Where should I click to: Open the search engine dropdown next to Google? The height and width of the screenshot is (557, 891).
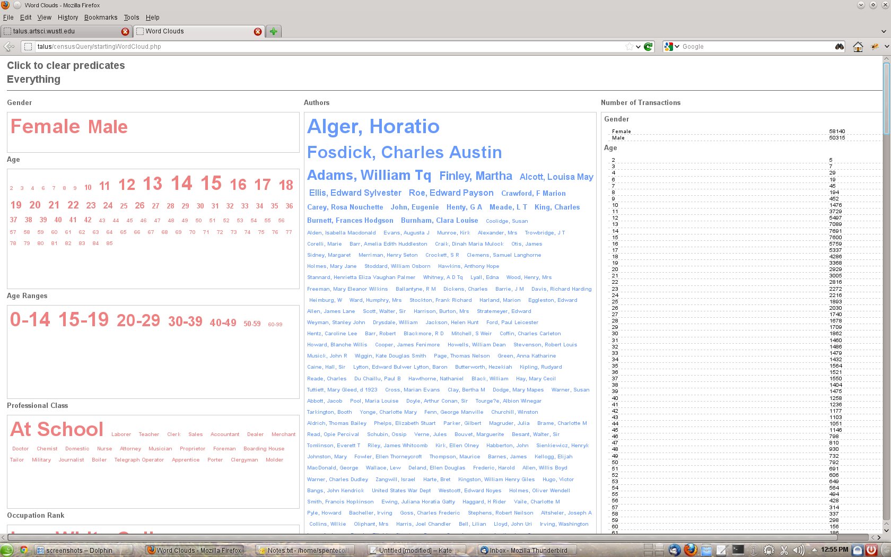coord(677,47)
